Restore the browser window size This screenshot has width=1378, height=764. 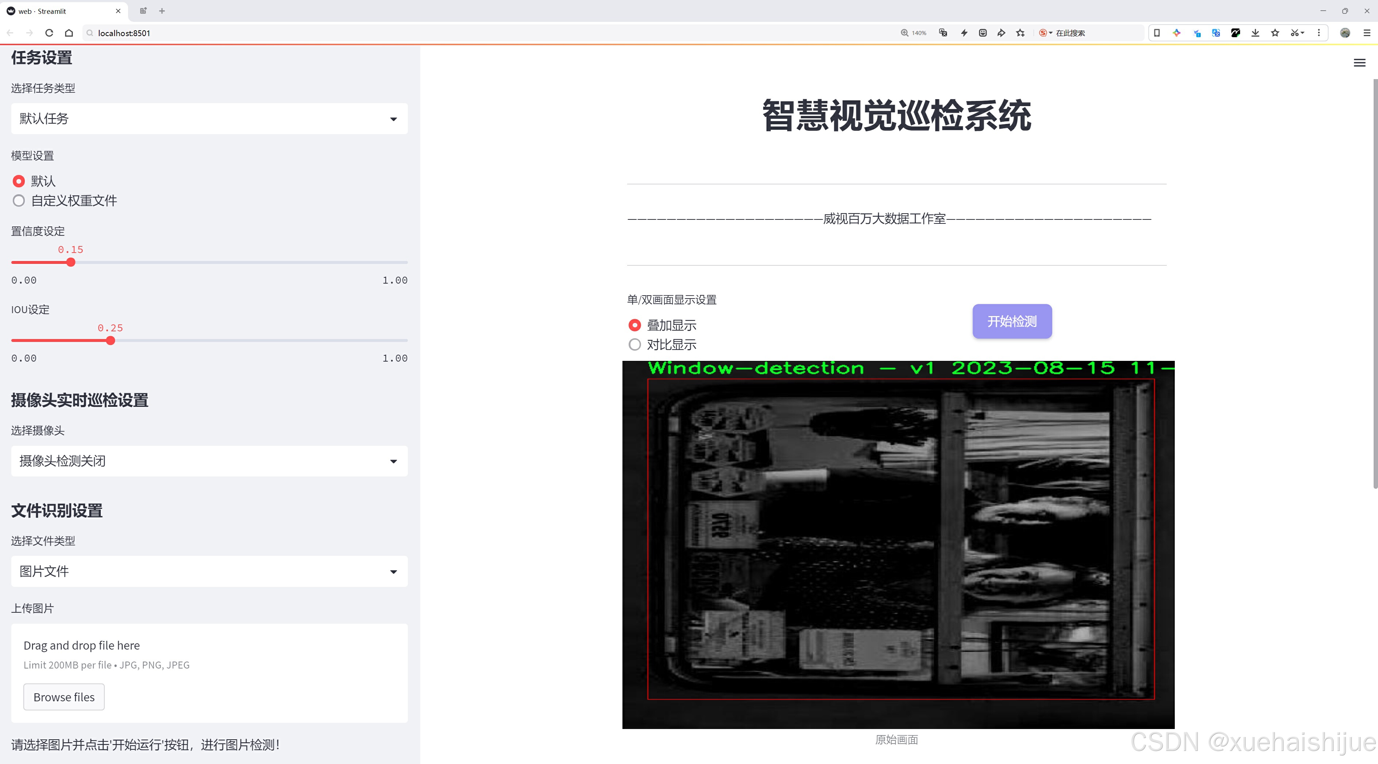coord(1345,11)
